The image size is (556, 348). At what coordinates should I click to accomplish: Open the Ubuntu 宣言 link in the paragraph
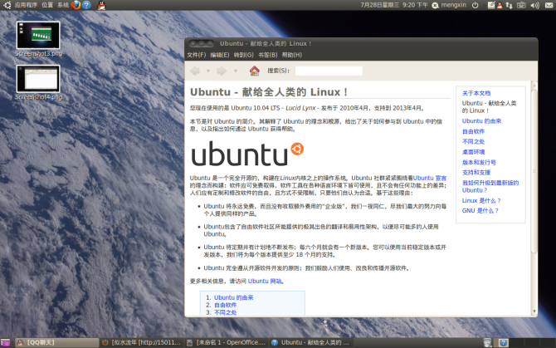430,178
